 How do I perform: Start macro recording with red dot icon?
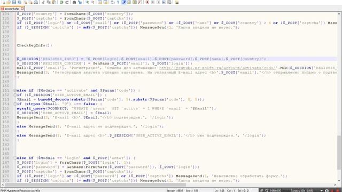[147, 2]
